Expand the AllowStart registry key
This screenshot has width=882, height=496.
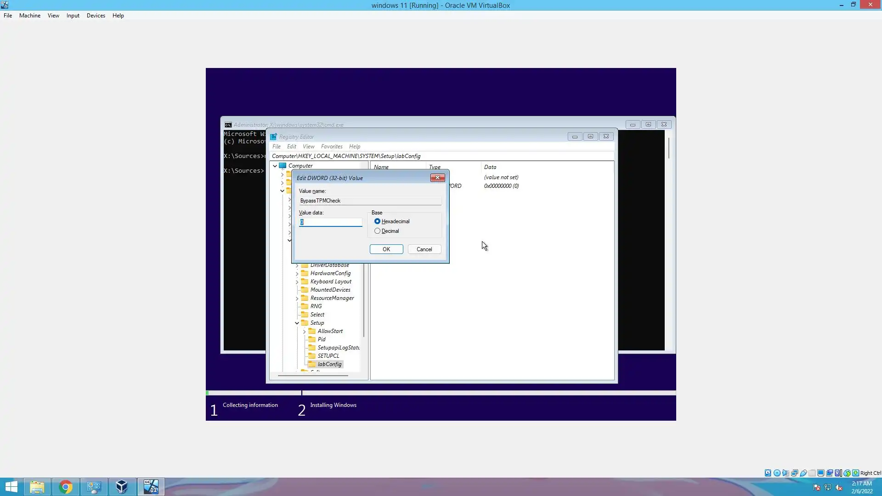coord(305,331)
